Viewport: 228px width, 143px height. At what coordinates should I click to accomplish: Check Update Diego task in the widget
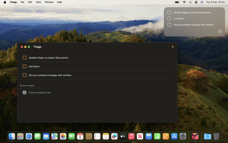169,12
